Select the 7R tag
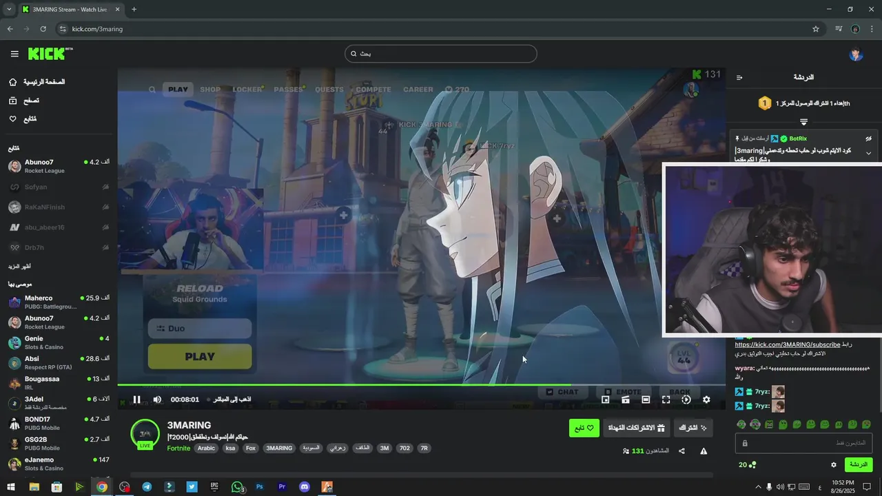882x496 pixels. point(424,448)
